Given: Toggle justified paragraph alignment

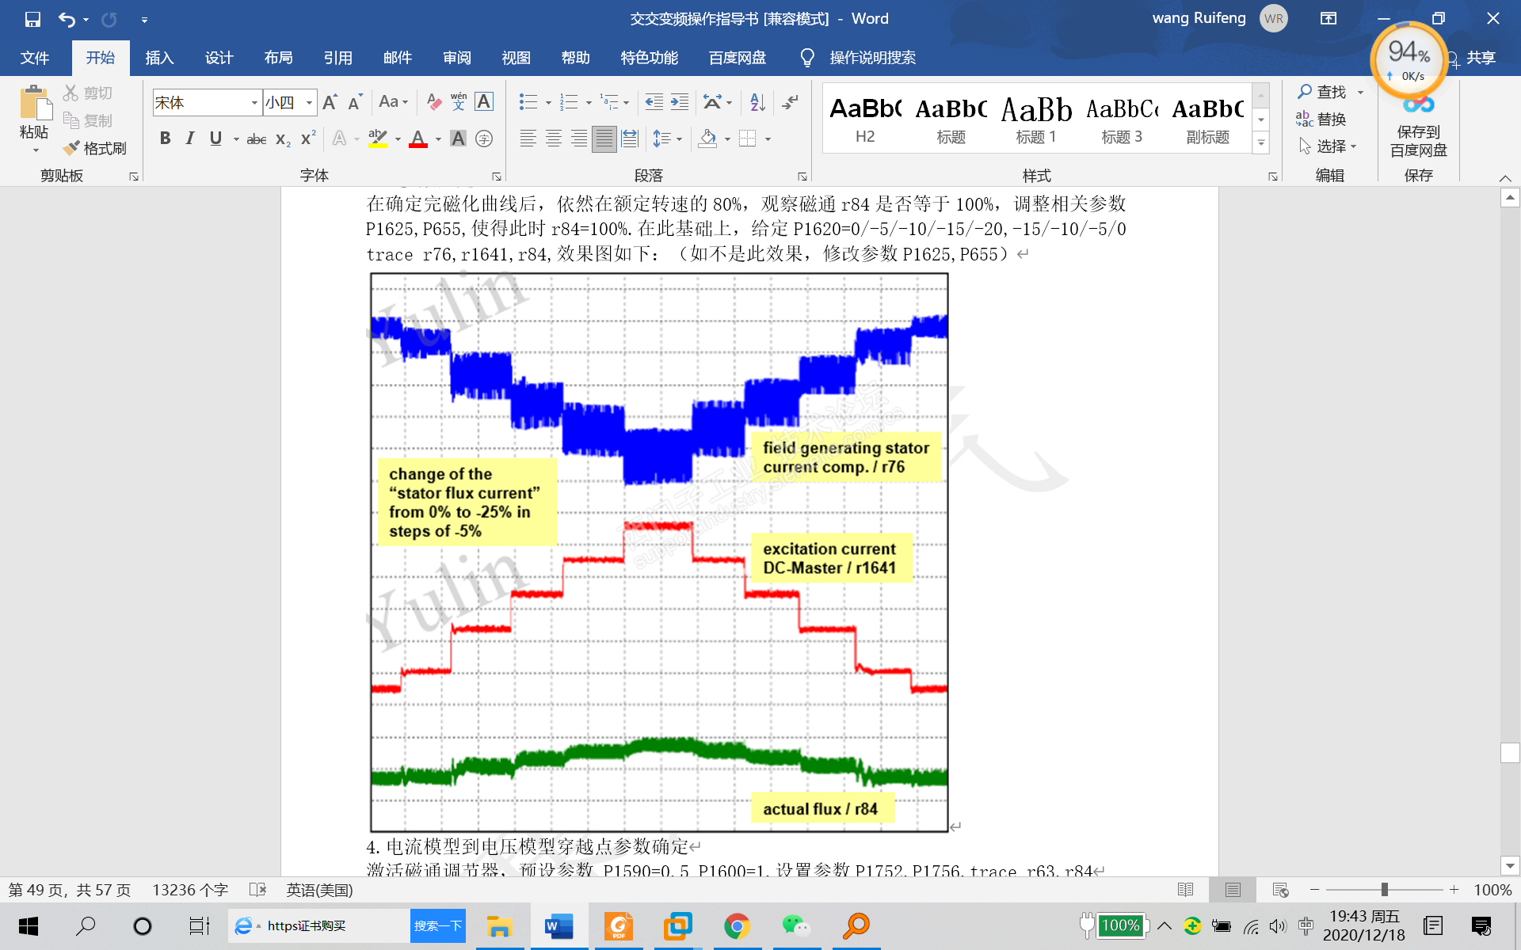Looking at the screenshot, I should pos(604,139).
